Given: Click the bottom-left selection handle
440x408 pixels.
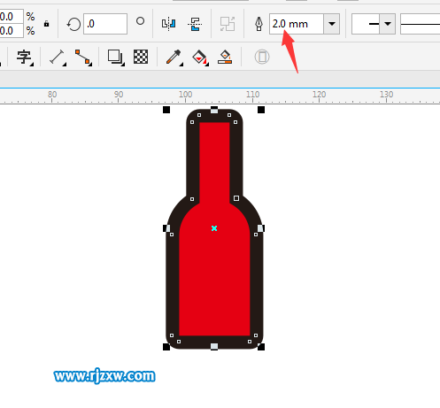Looking at the screenshot, I should coord(166,347).
